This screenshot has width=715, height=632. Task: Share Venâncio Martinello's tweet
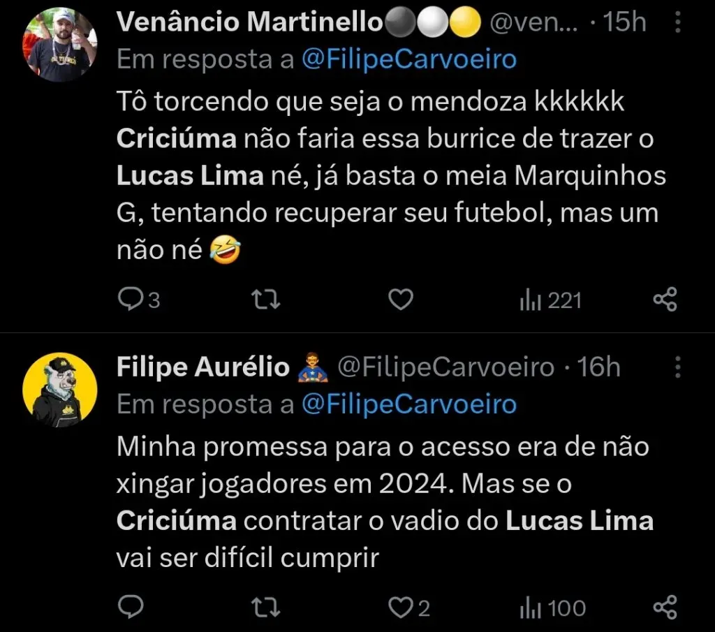click(665, 300)
